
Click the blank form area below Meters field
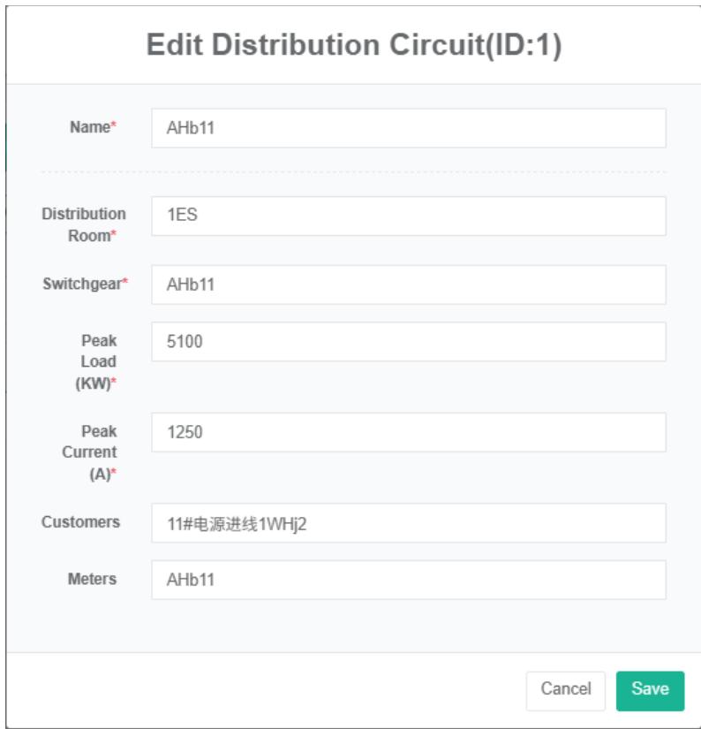point(353,626)
